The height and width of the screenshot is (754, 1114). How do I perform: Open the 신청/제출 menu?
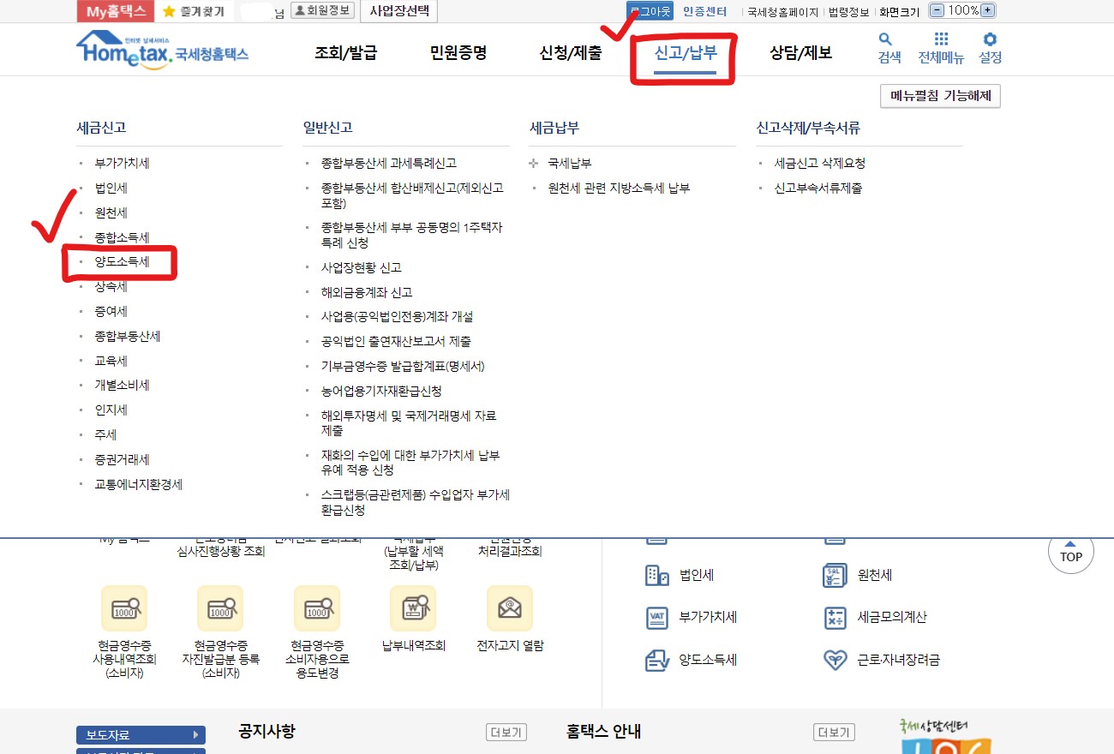coord(571,53)
